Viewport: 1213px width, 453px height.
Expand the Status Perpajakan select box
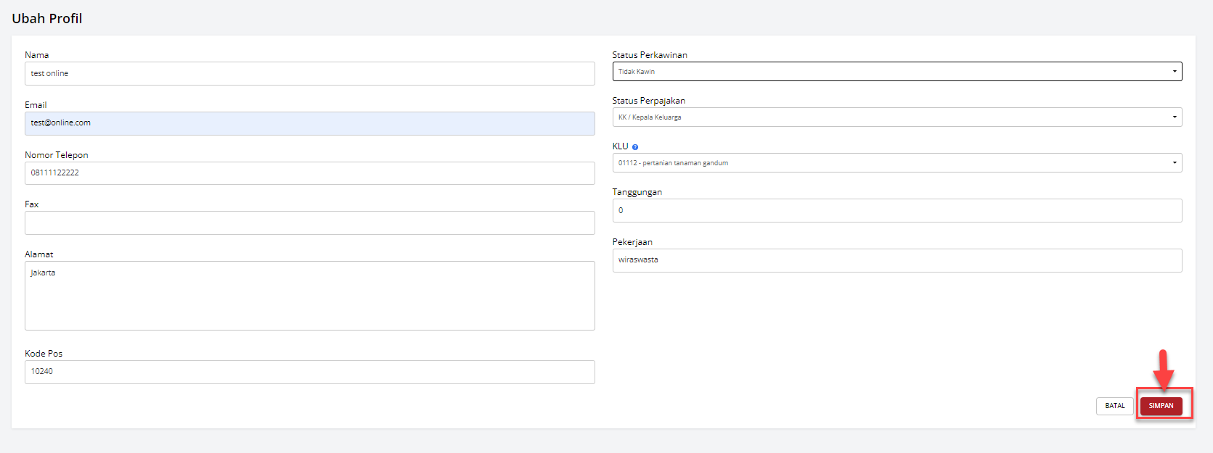pyautogui.click(x=897, y=117)
